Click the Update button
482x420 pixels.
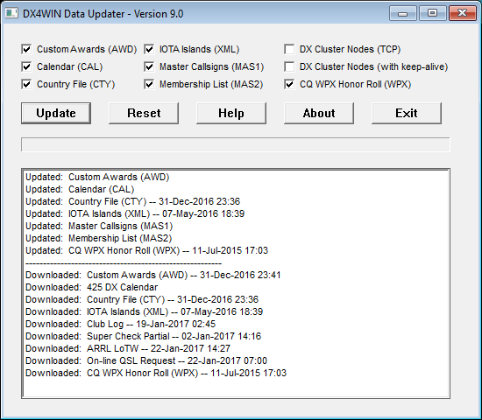click(x=56, y=113)
